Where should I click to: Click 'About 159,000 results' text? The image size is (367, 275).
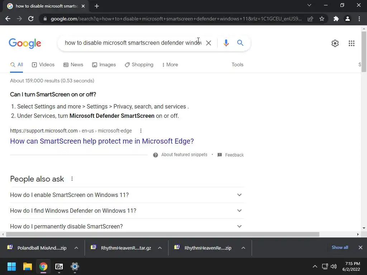(52, 81)
